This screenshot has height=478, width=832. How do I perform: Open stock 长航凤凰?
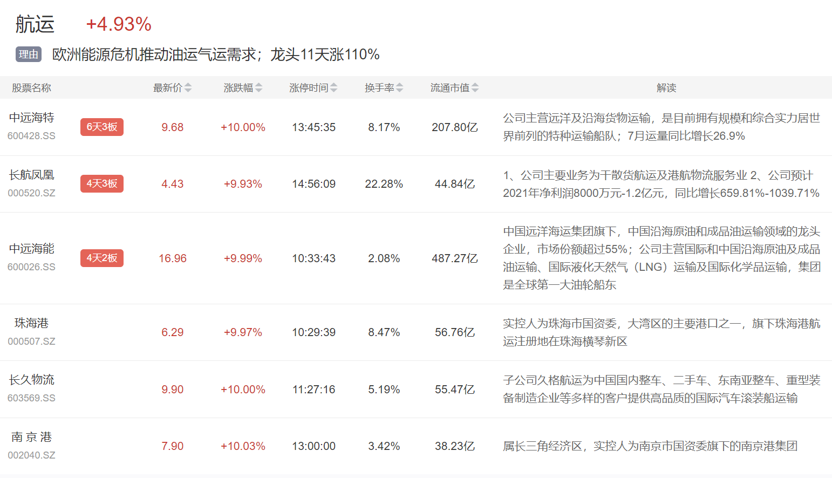(32, 175)
